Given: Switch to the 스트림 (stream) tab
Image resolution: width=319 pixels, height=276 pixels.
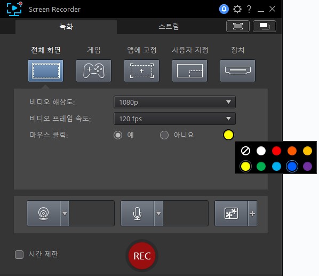Looking at the screenshot, I should tap(169, 27).
